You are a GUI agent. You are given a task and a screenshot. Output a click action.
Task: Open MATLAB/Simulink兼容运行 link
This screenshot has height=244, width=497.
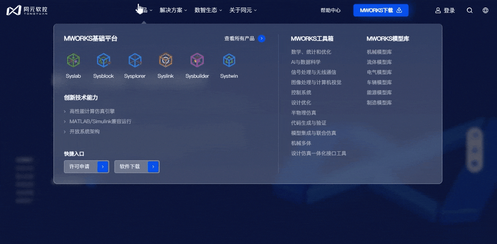pyautogui.click(x=100, y=122)
